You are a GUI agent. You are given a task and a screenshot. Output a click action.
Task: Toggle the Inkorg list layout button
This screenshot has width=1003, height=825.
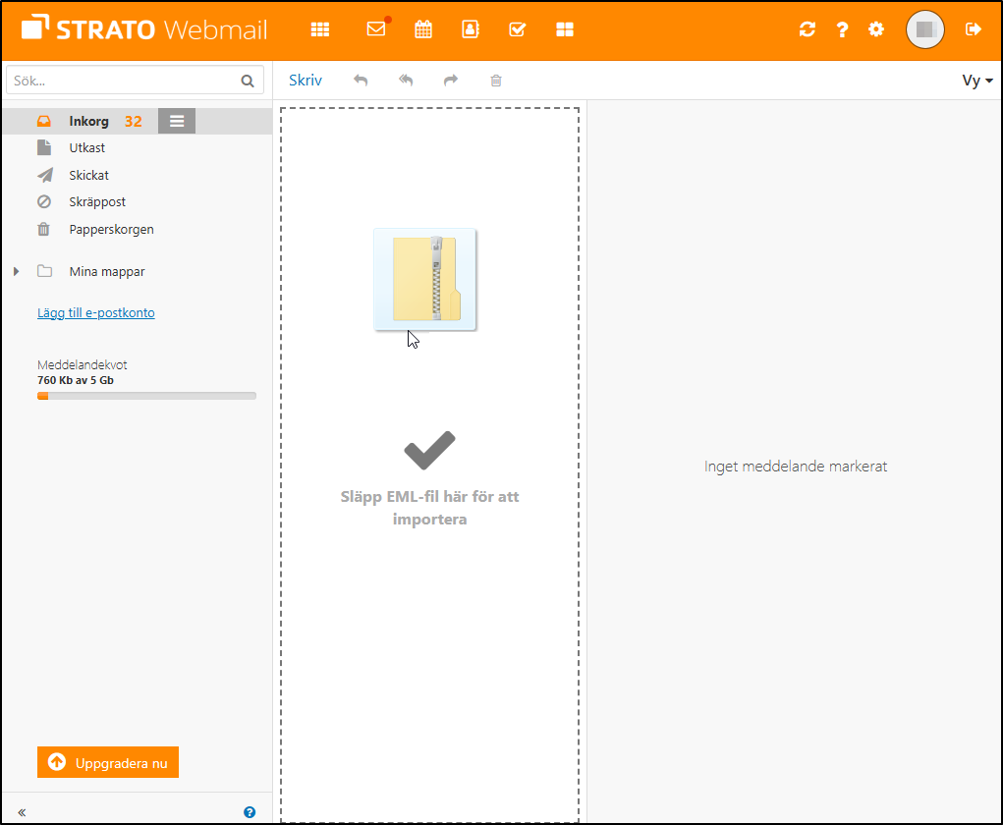176,120
